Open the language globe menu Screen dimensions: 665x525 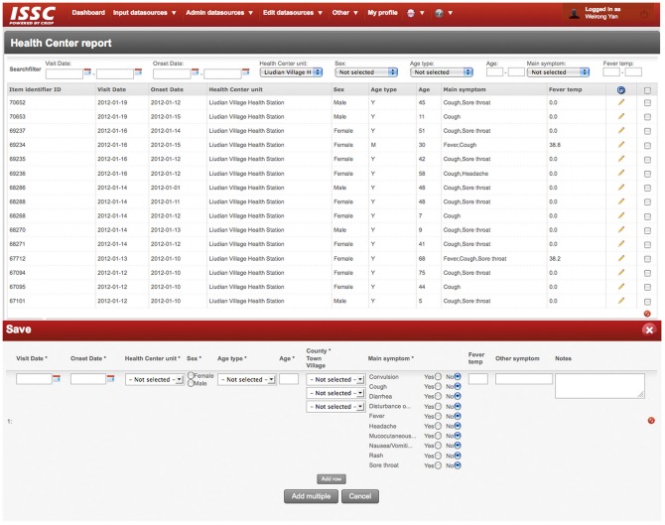tap(416, 13)
